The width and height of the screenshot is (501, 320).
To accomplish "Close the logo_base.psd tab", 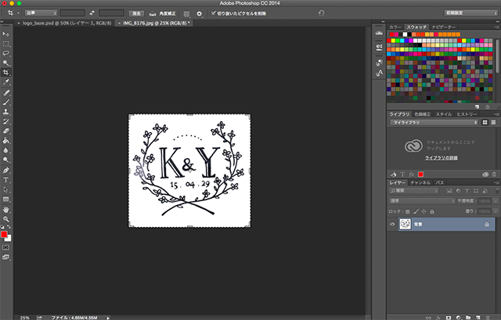I will [19, 23].
